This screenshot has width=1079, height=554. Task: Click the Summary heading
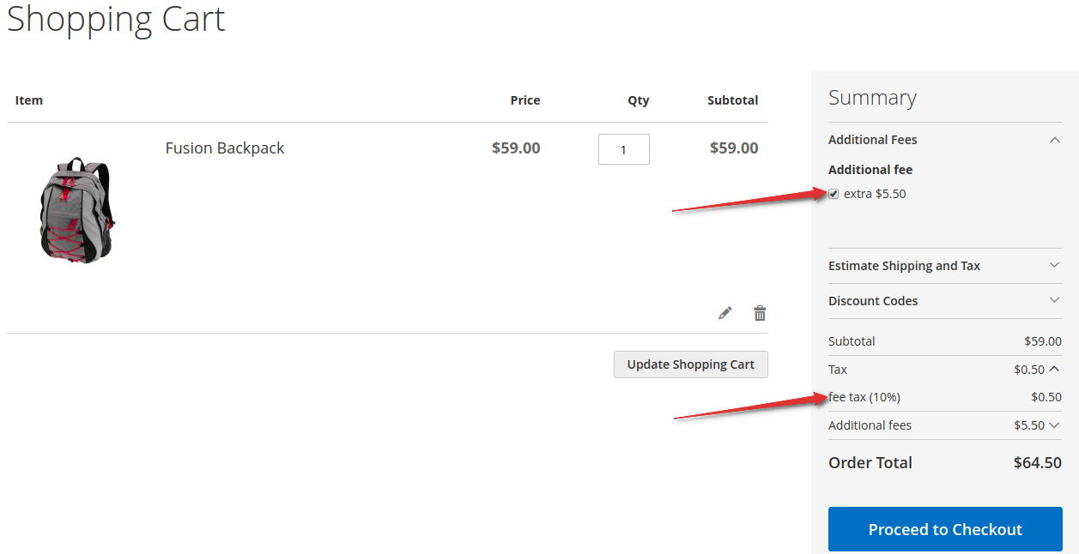(872, 98)
